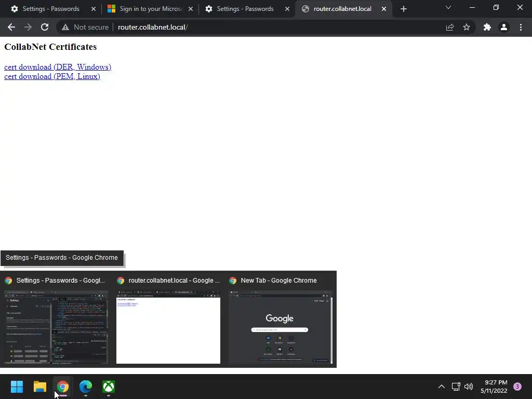
Task: Open the notification badge showing 3
Action: coord(517,387)
